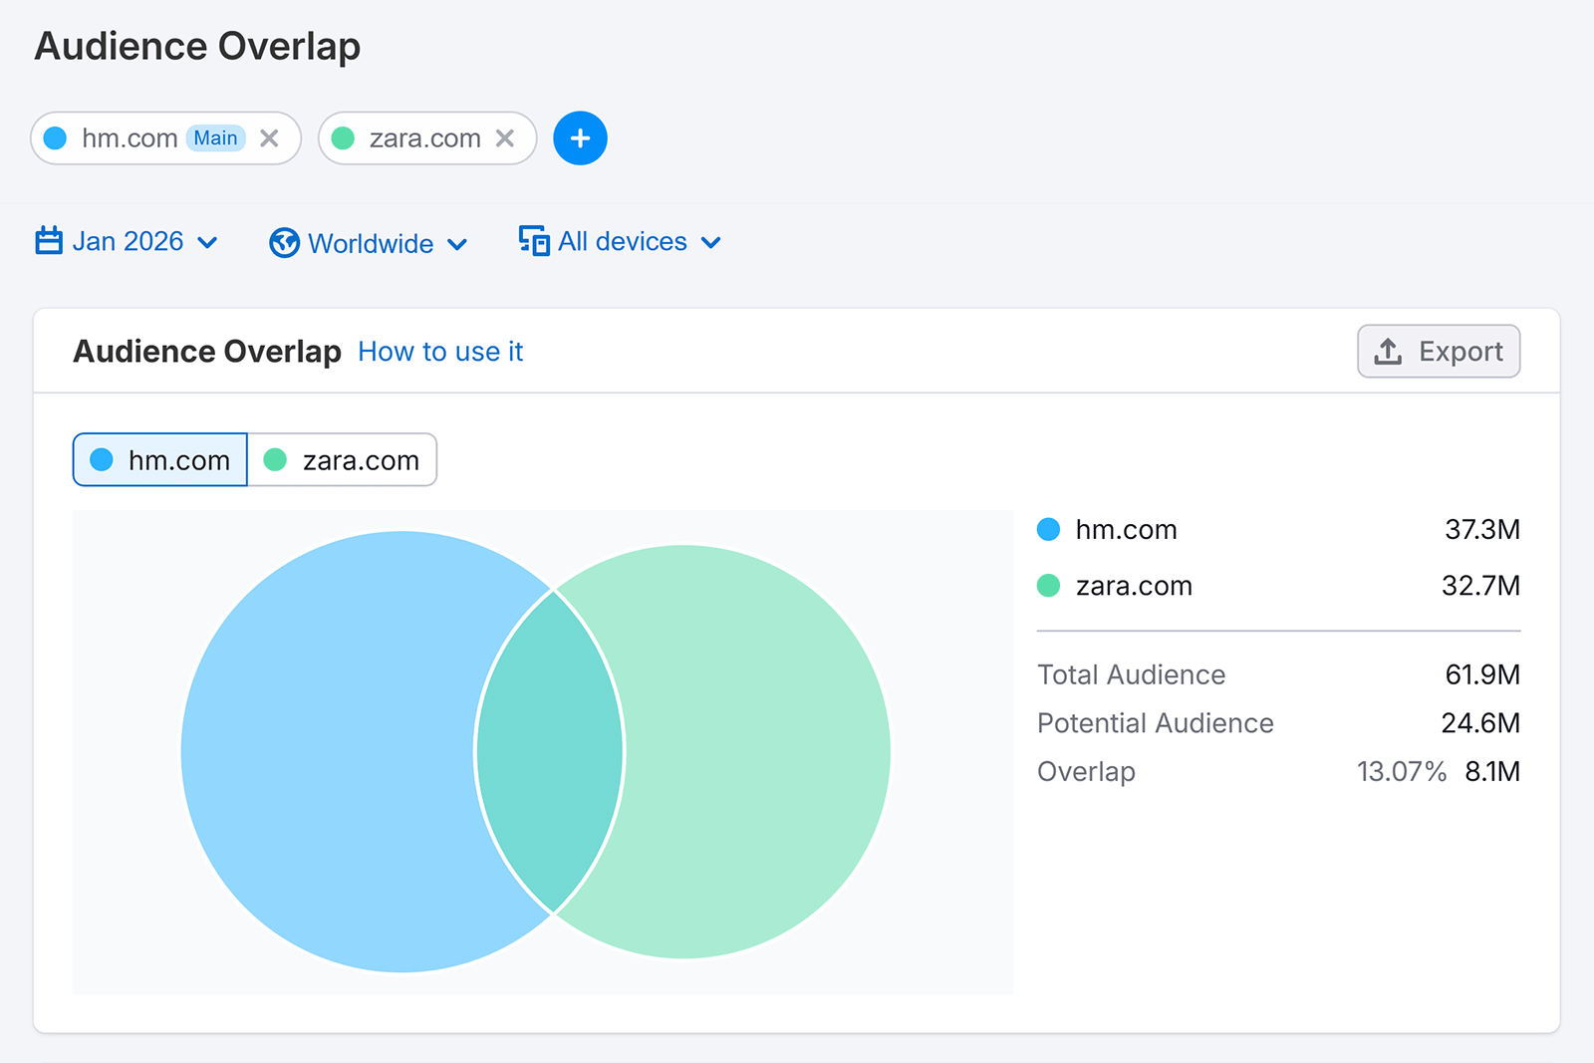This screenshot has width=1594, height=1063.
Task: Click the devices icon beside All devices
Action: click(x=534, y=241)
